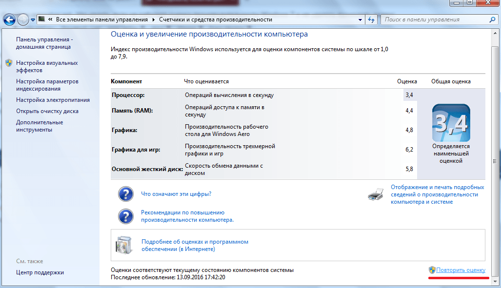Click the 3,4 overall score badge

coord(451,123)
